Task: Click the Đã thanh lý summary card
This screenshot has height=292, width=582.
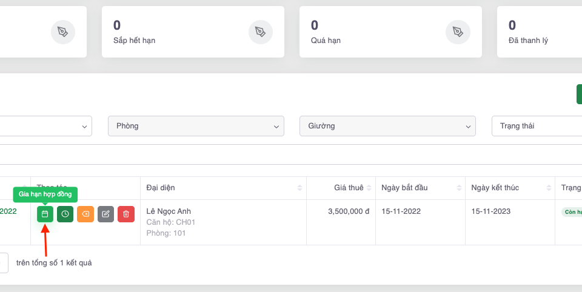Action: [x=540, y=32]
